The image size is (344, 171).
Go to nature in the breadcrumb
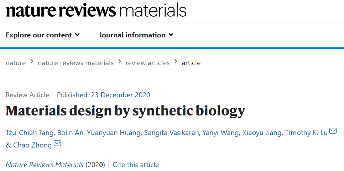[16, 63]
